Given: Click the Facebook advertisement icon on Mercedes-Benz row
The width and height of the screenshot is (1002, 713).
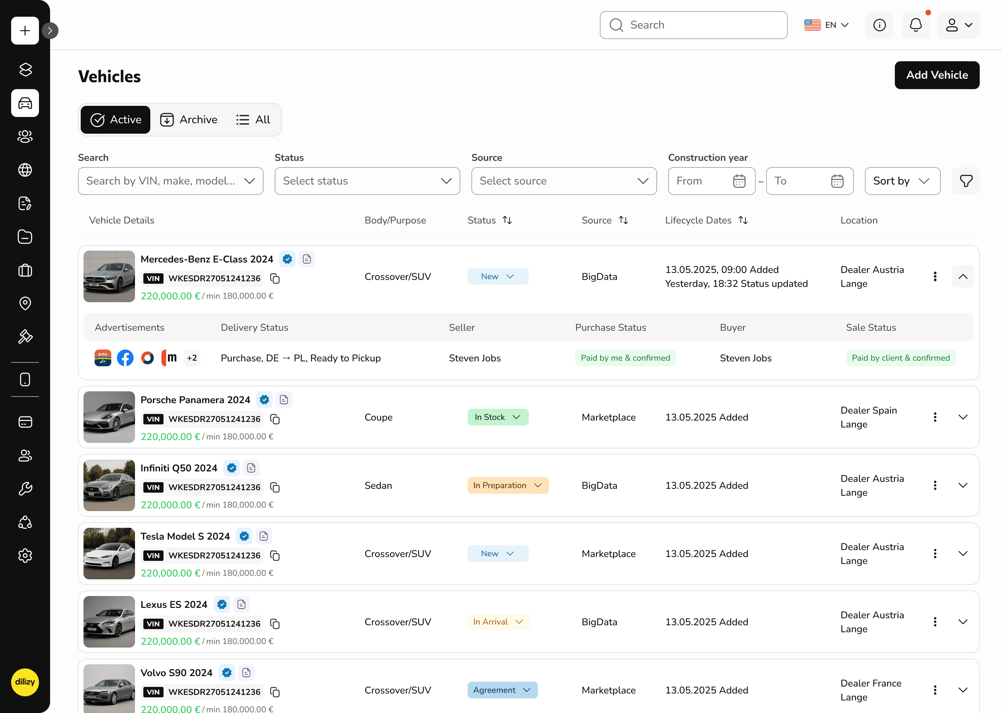Looking at the screenshot, I should click(125, 358).
